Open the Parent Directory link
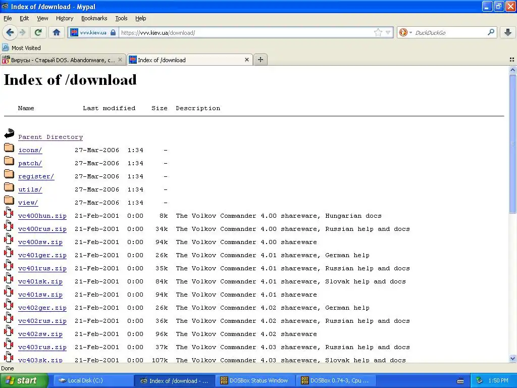Viewport: 517px width, 388px height. click(50, 137)
